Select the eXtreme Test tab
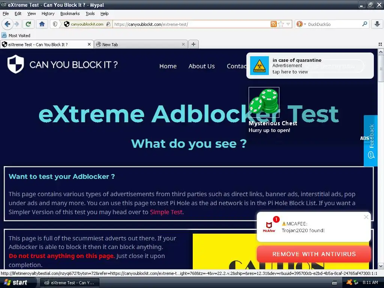 click(47, 44)
